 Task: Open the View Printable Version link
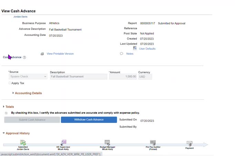point(60,53)
